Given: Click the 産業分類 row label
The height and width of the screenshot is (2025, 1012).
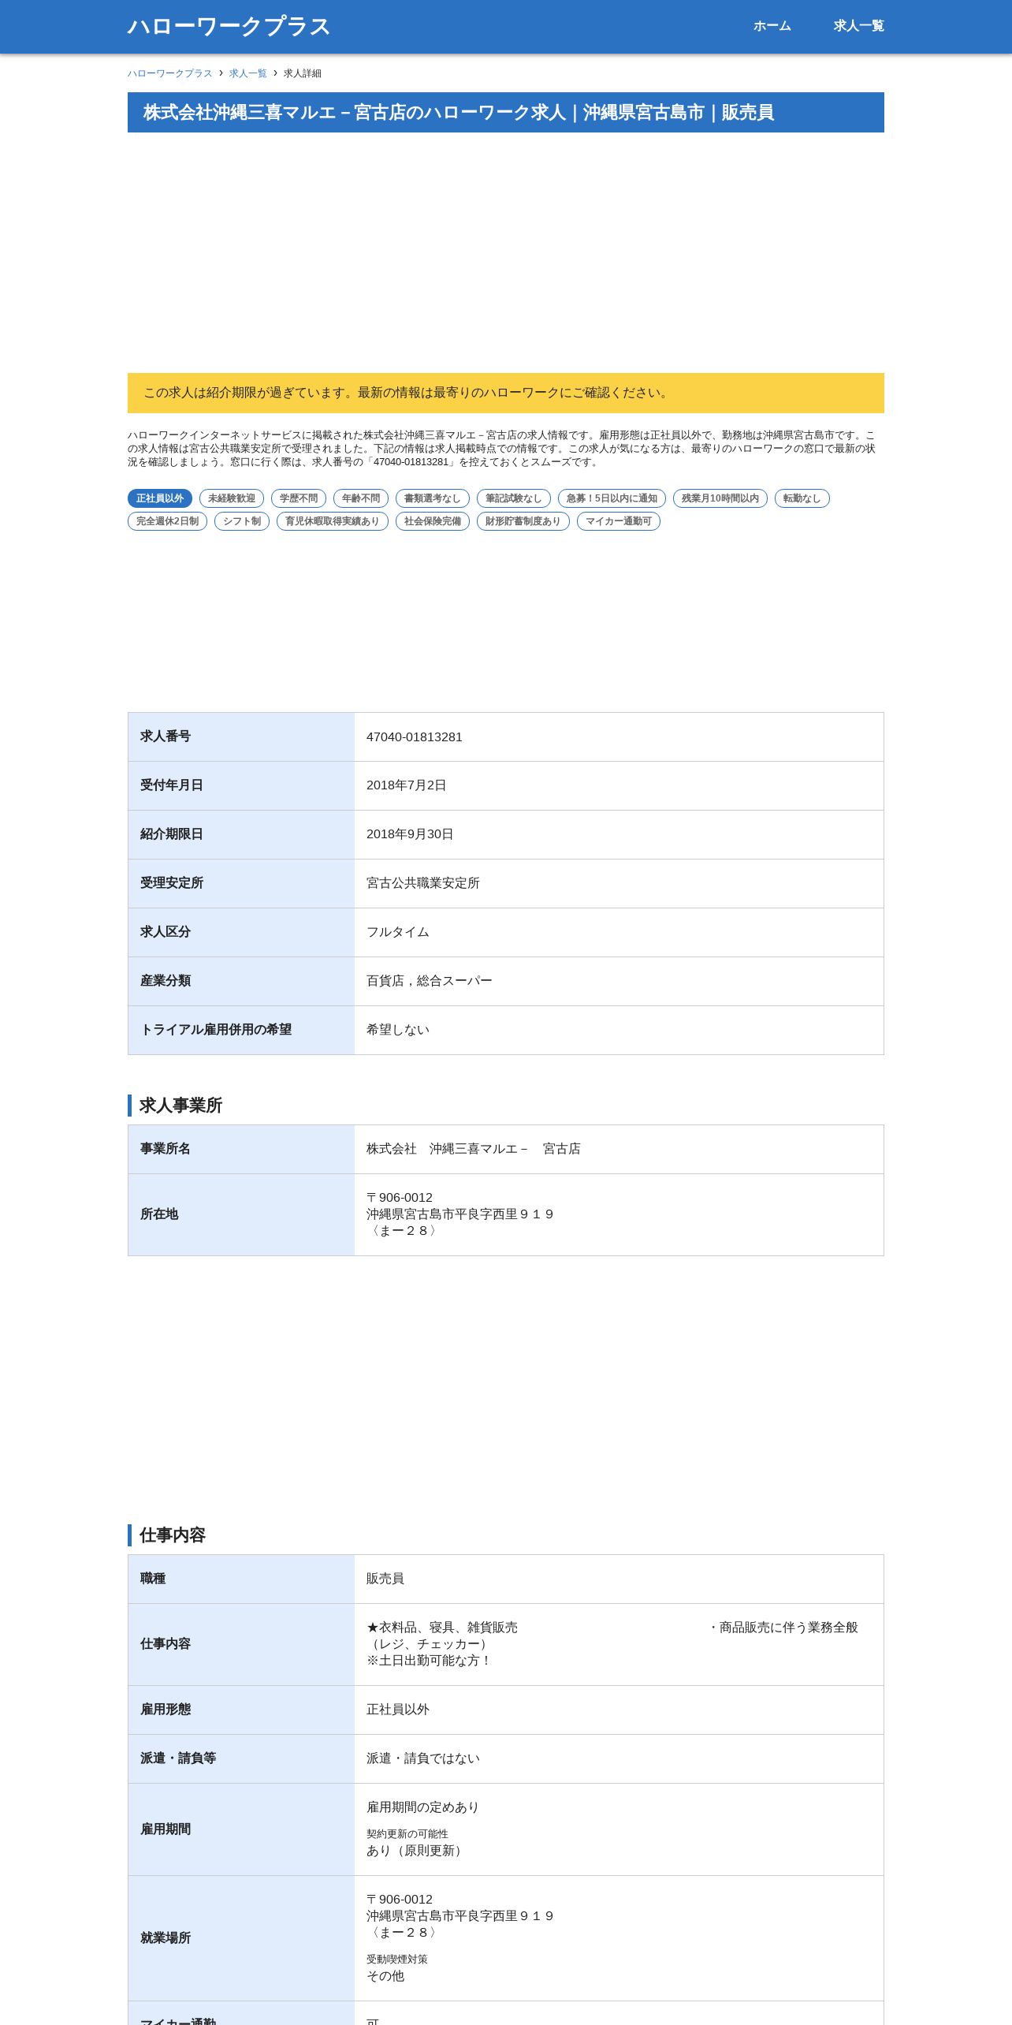Looking at the screenshot, I should 166,981.
